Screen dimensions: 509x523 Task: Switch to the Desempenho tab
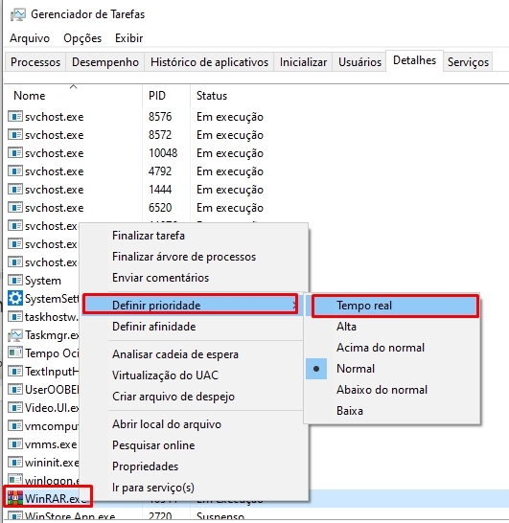click(x=105, y=62)
